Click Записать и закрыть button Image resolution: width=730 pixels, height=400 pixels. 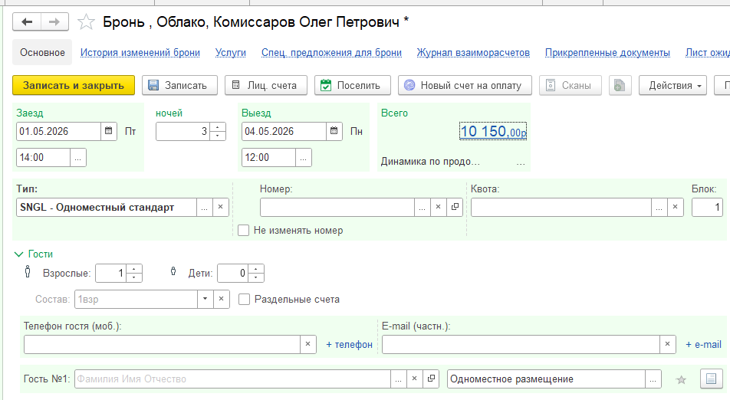pyautogui.click(x=74, y=86)
